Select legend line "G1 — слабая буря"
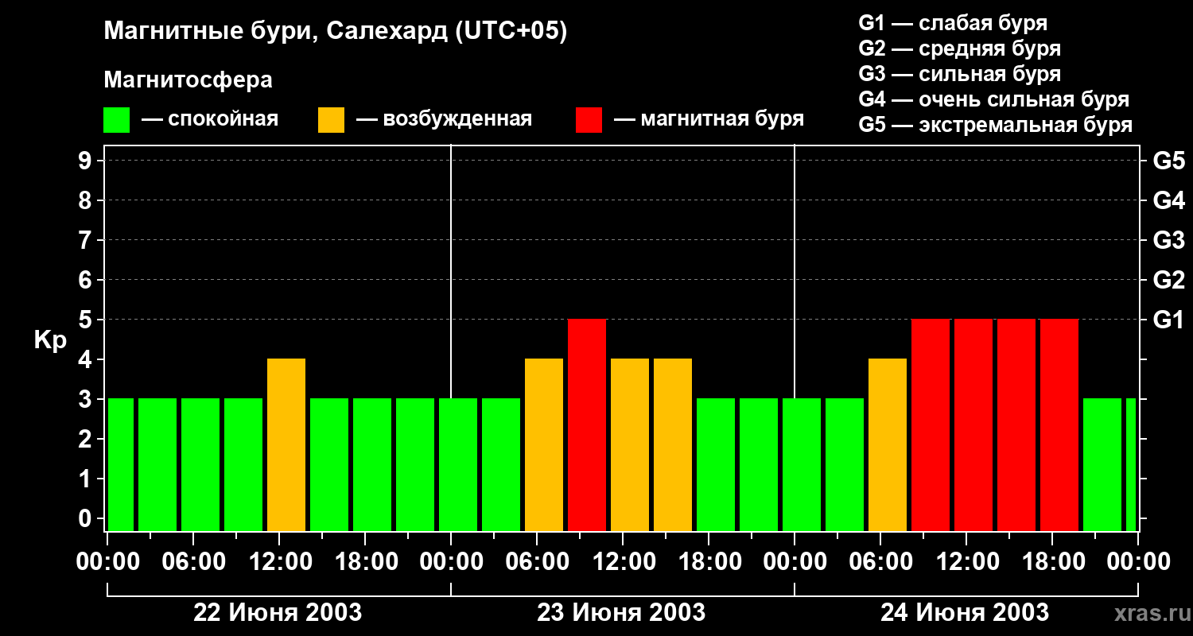1193x636 pixels. pyautogui.click(x=953, y=23)
